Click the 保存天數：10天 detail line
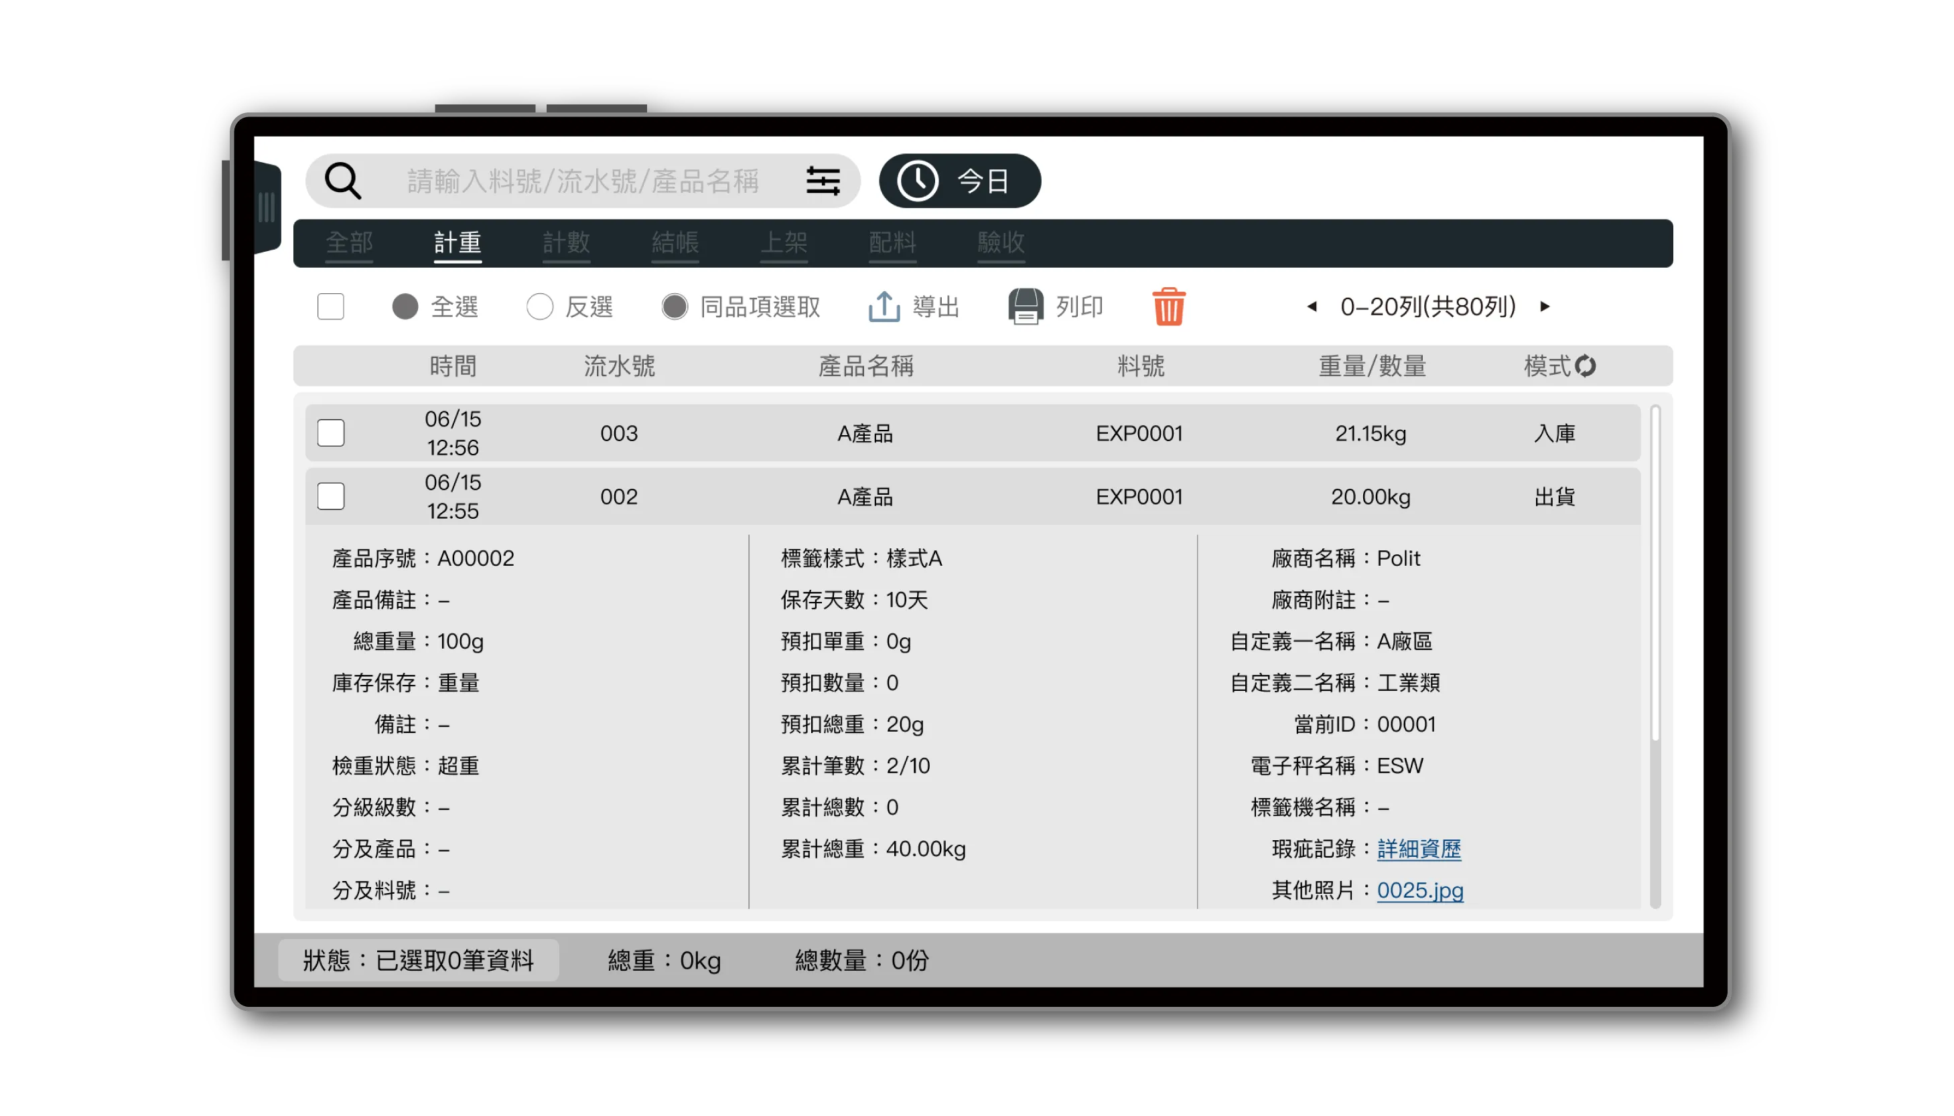 pos(854,600)
